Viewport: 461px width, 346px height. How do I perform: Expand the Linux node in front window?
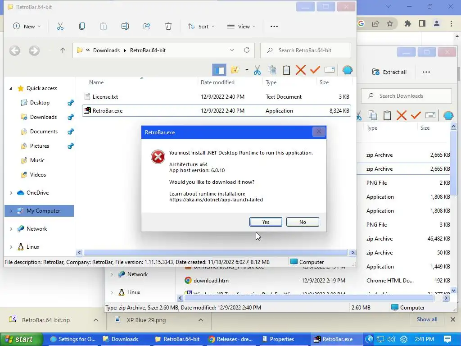pos(11,247)
